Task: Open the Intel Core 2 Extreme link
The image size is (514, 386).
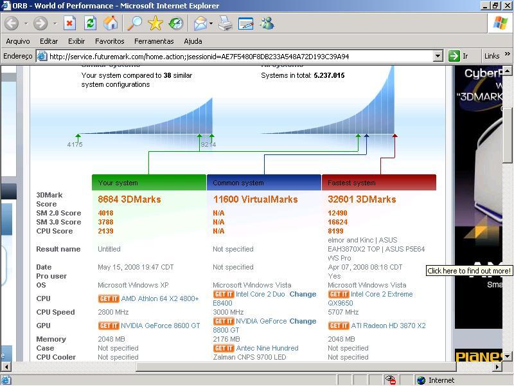Action: click(x=382, y=294)
